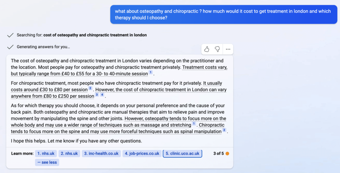Open the job-prices.co.uk source link

(142, 153)
